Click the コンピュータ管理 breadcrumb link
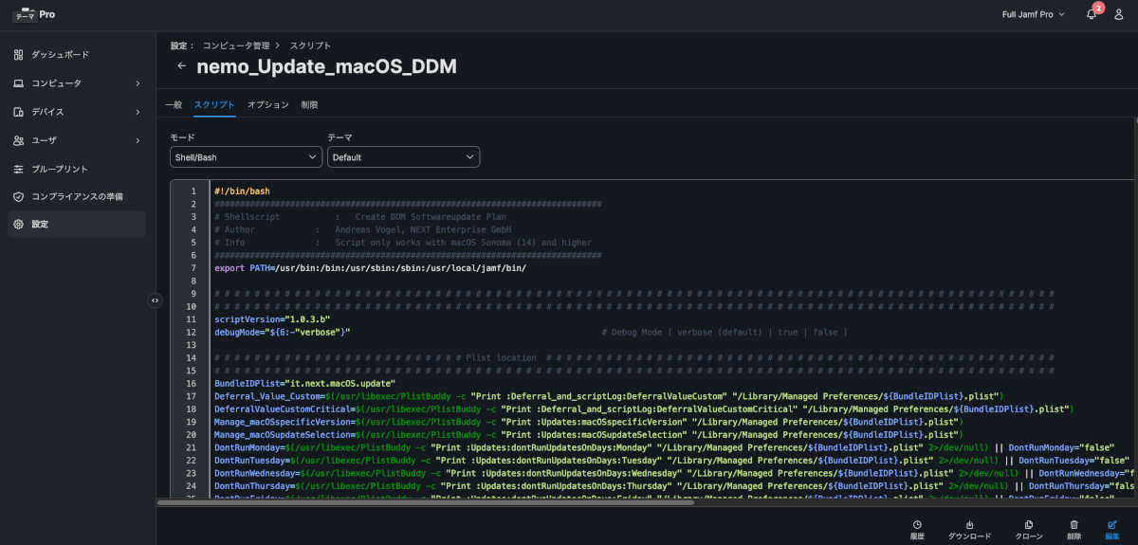1138x545 pixels. (x=235, y=45)
